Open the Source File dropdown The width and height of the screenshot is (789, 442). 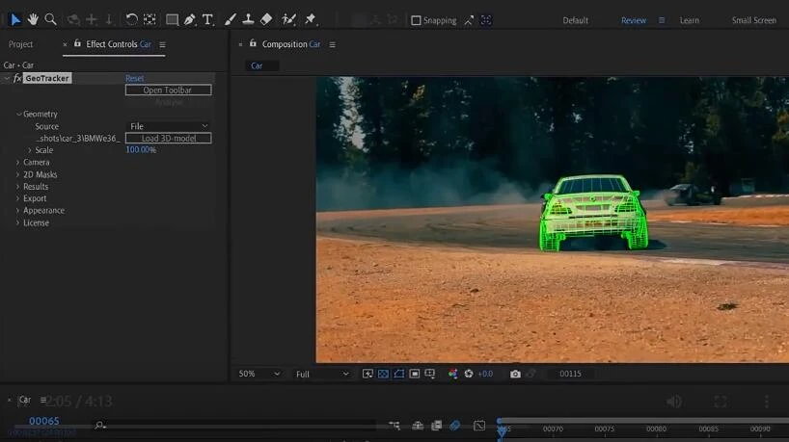pyautogui.click(x=169, y=126)
